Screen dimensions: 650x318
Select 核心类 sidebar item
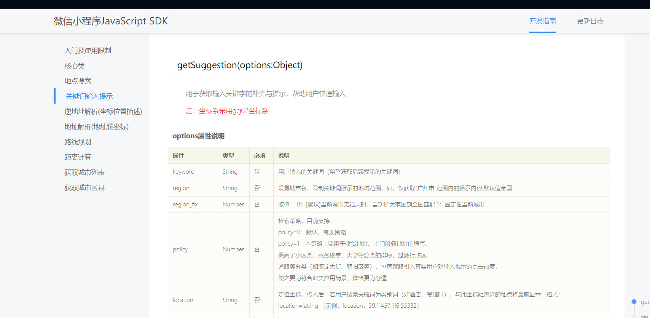pos(75,66)
